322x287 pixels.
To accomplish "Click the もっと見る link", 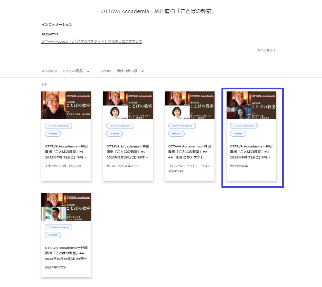I will tap(265, 50).
